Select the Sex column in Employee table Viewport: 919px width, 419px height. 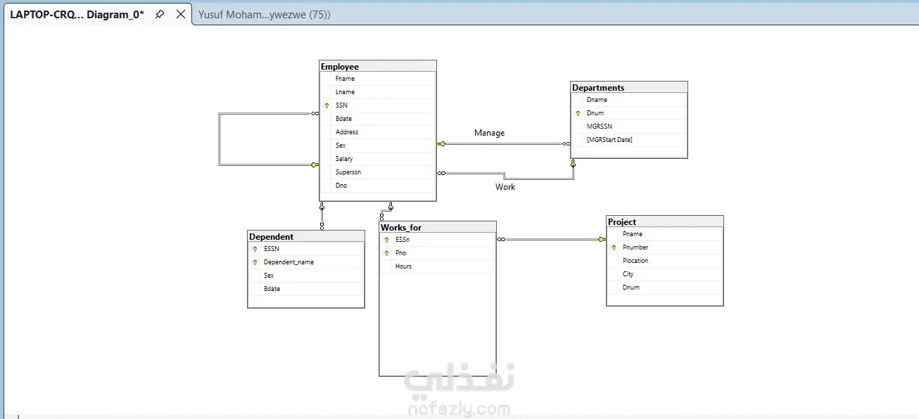(x=378, y=146)
